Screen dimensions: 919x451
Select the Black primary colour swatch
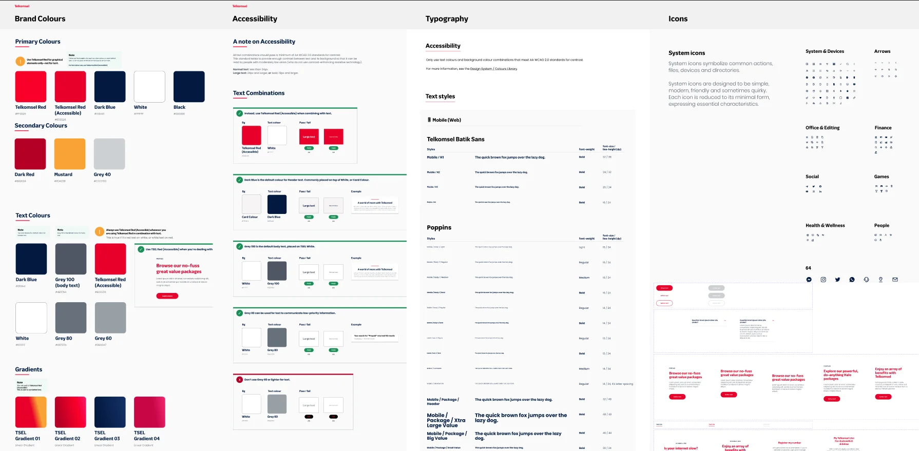pos(189,87)
